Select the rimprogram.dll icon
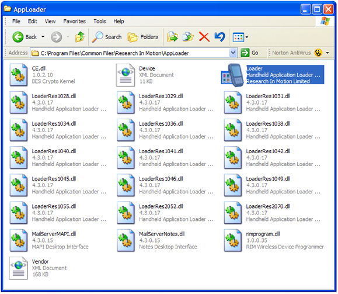Image resolution: width=338 pixels, height=294 pixels. pyautogui.click(x=233, y=240)
